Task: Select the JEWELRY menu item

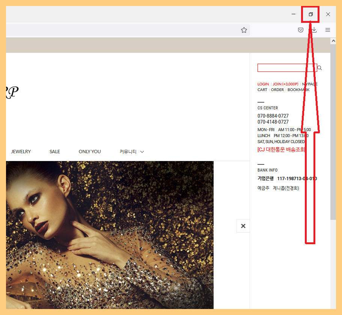Action: (x=21, y=152)
